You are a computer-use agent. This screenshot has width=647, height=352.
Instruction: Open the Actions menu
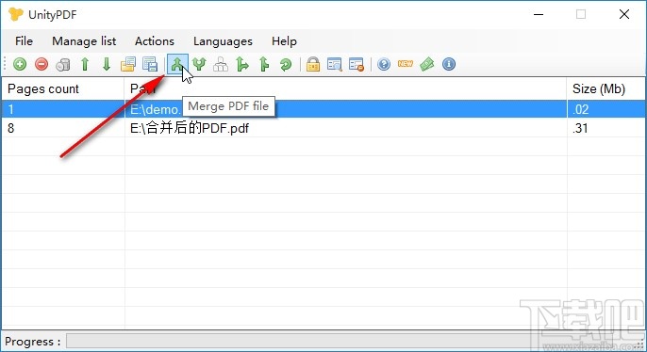[x=155, y=41]
